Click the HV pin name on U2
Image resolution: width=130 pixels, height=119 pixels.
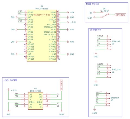point(41,100)
